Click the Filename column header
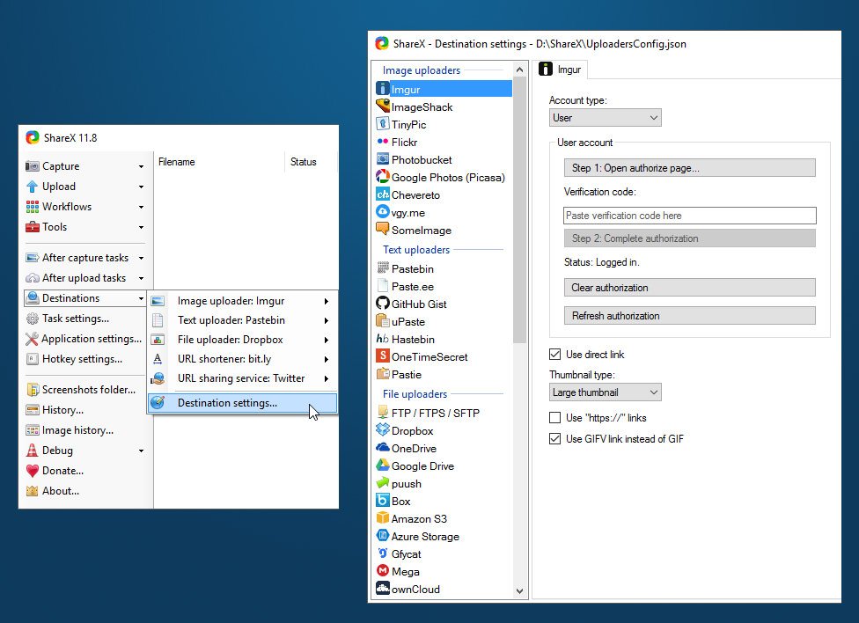 point(220,162)
